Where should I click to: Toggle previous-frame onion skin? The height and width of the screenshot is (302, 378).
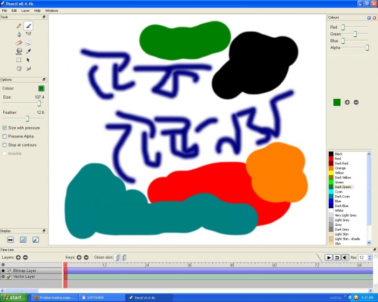tap(117, 257)
